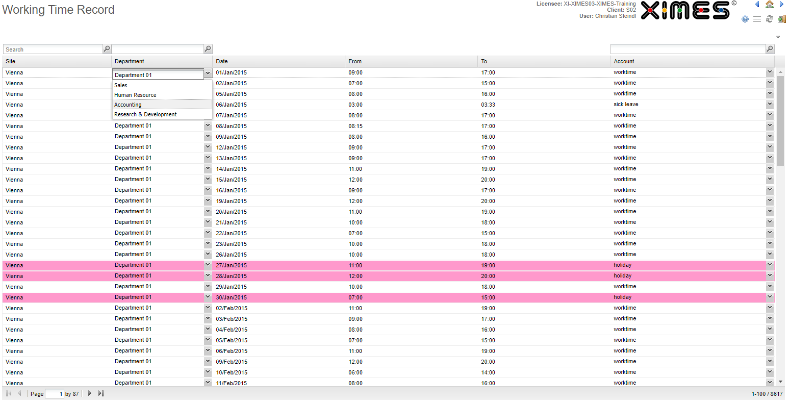Click the Department search input field
Viewport: 790px width, 403px height.
(158, 49)
